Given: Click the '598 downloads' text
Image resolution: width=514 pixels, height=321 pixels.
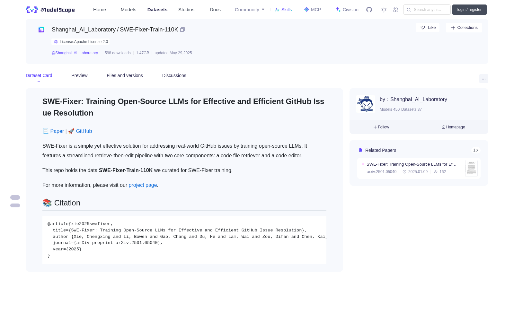Looking at the screenshot, I should click(118, 53).
